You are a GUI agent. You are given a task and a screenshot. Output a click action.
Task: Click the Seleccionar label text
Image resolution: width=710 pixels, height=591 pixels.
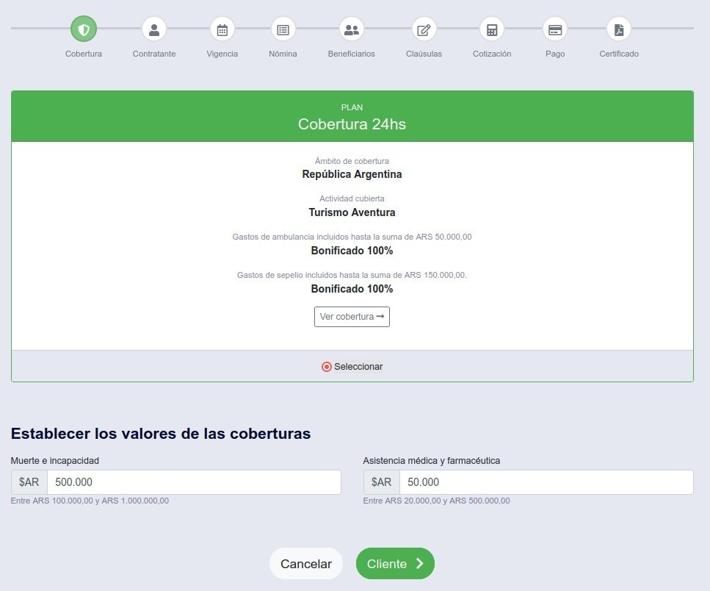click(358, 367)
